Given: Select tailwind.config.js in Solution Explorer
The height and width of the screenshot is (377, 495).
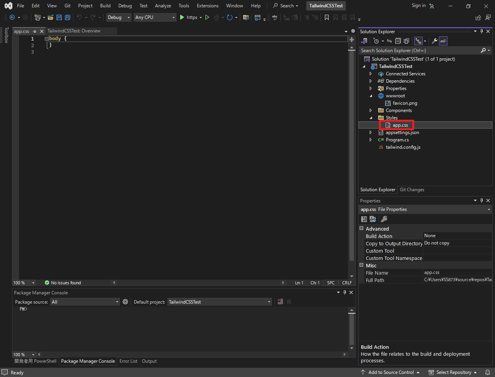Looking at the screenshot, I should (403, 147).
